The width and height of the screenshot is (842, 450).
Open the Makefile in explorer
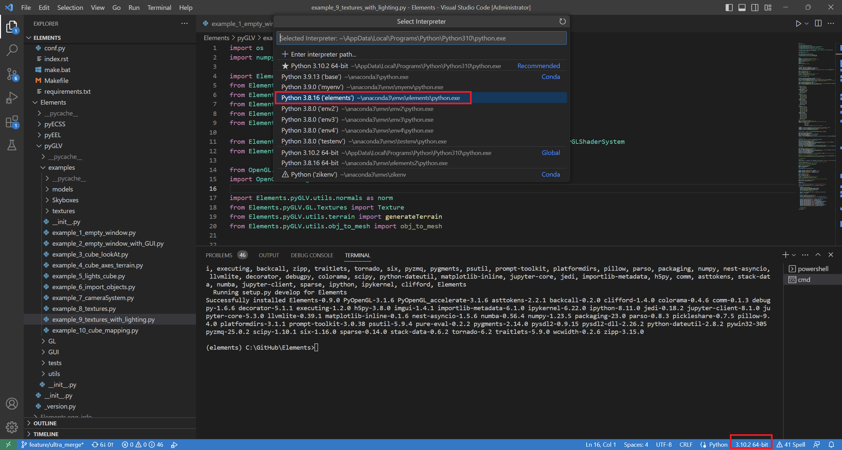pos(56,81)
